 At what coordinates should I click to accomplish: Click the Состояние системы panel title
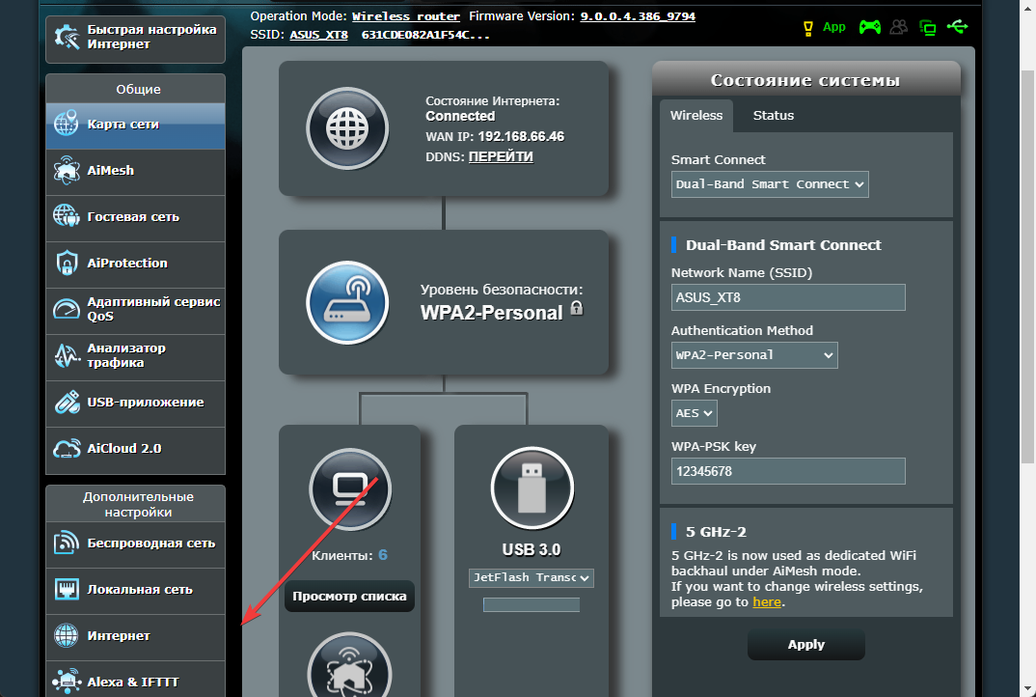tap(805, 81)
